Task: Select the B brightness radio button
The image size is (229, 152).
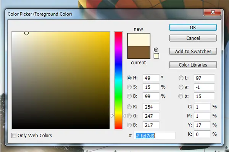Action: (129, 96)
